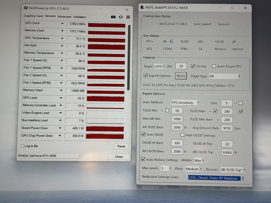The image size is (271, 203).
Task: Click the OLOD @ Base field
Action: (x=177, y=143)
